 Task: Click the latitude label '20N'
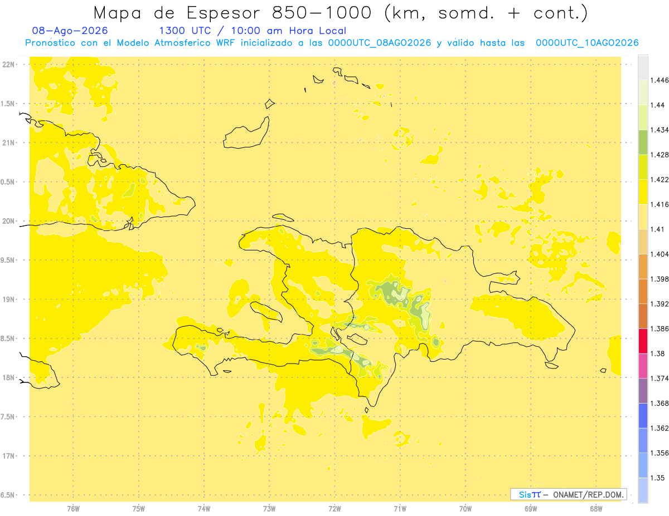(9, 221)
